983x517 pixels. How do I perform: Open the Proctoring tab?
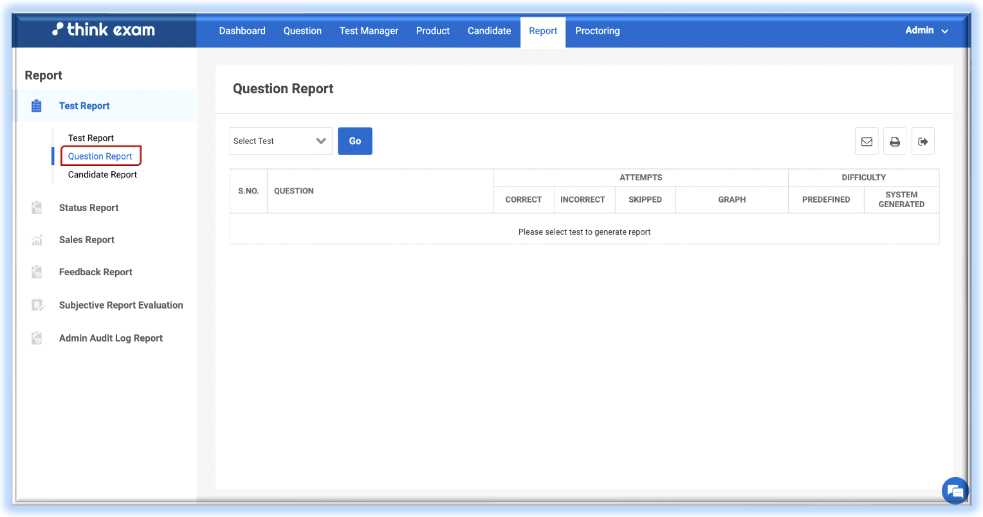tap(597, 31)
